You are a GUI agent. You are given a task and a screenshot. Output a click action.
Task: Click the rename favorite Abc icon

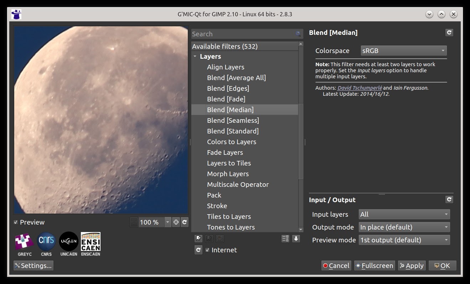coord(219,238)
